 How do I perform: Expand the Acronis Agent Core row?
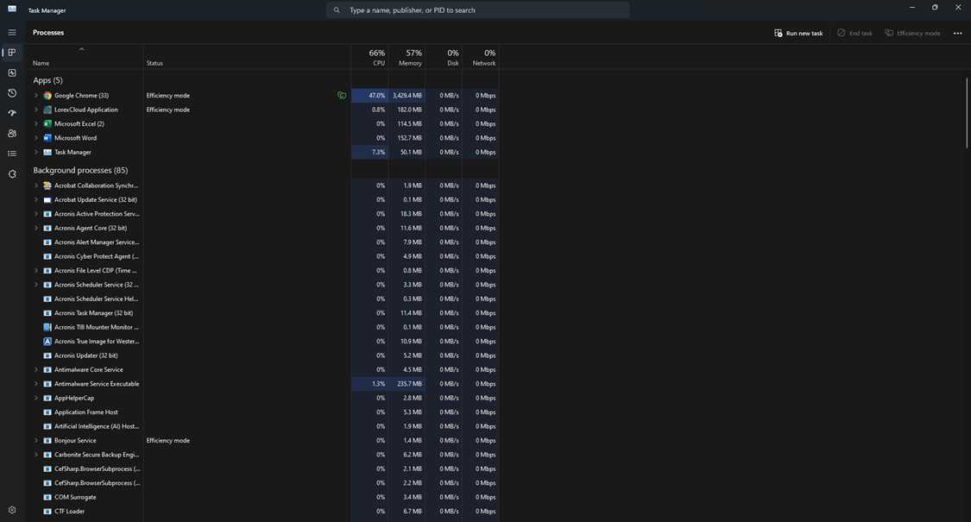pyautogui.click(x=36, y=228)
